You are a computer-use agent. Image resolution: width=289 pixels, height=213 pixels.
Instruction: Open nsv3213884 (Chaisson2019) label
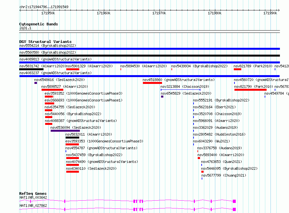(185, 87)
